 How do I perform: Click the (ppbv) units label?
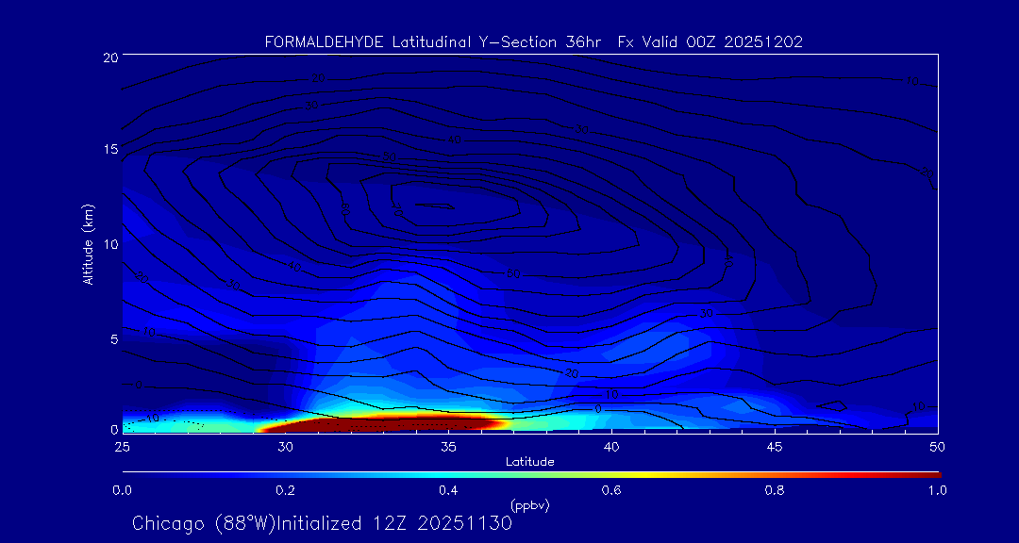pos(529,505)
